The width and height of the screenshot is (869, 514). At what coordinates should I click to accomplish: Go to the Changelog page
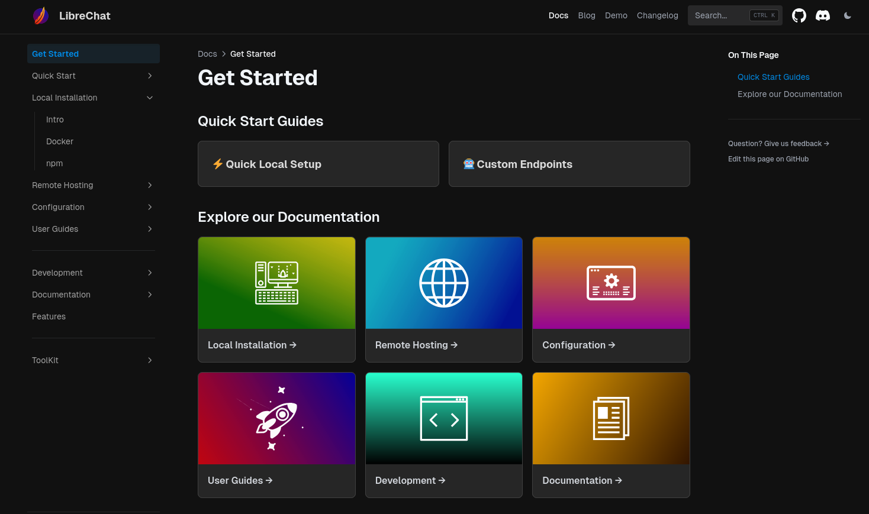click(x=657, y=15)
